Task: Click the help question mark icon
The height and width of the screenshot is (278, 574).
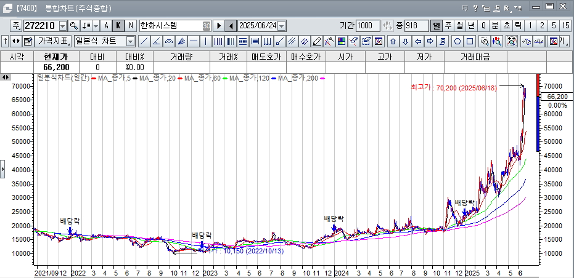Action: click(x=475, y=9)
